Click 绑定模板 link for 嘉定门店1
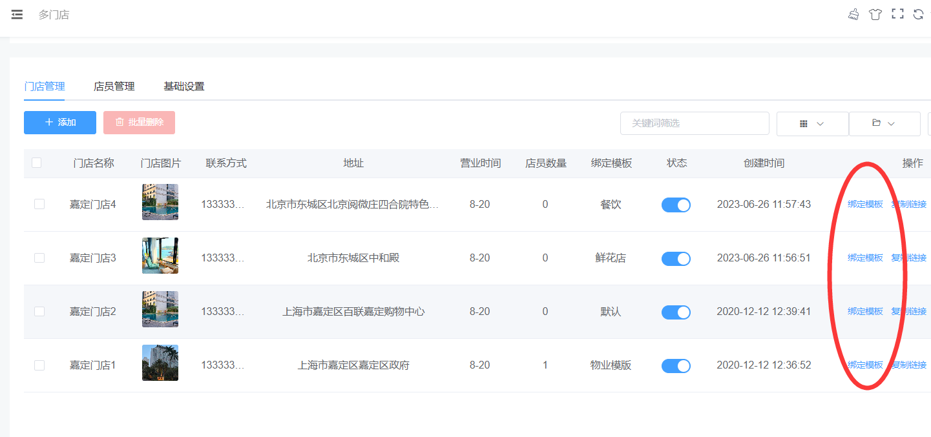 [865, 365]
